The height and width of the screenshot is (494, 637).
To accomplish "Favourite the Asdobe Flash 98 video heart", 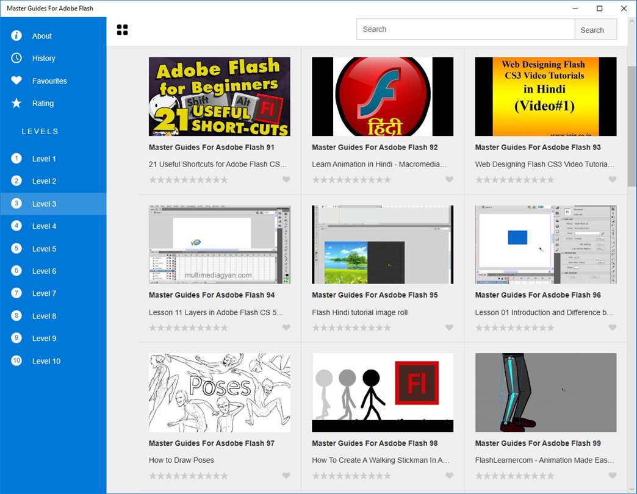I will tap(449, 475).
